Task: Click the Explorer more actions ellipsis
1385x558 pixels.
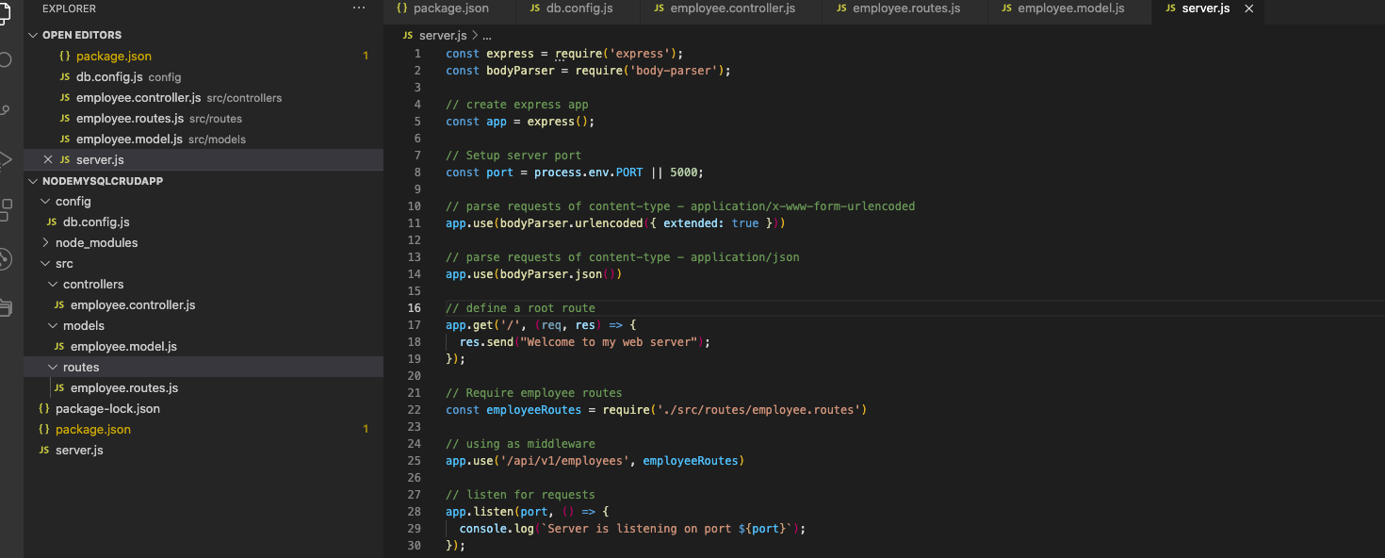Action: tap(358, 8)
